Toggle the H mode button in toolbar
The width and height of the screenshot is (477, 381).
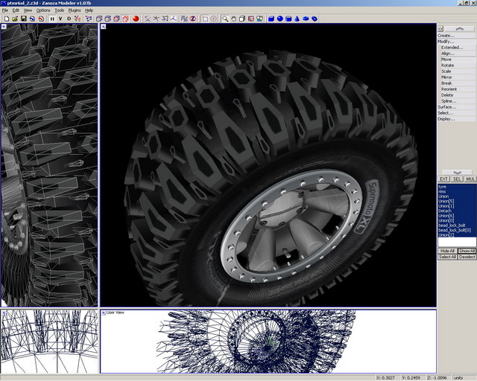[51, 18]
